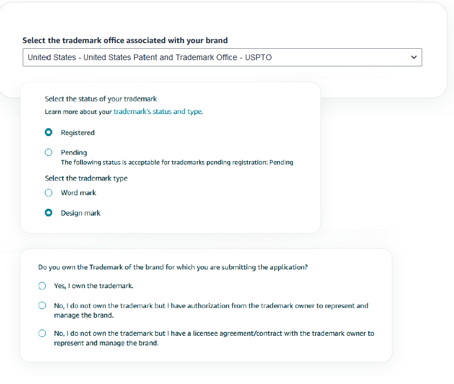The height and width of the screenshot is (384, 454).
Task: Click the 'Pending' label text
Action: 74,153
